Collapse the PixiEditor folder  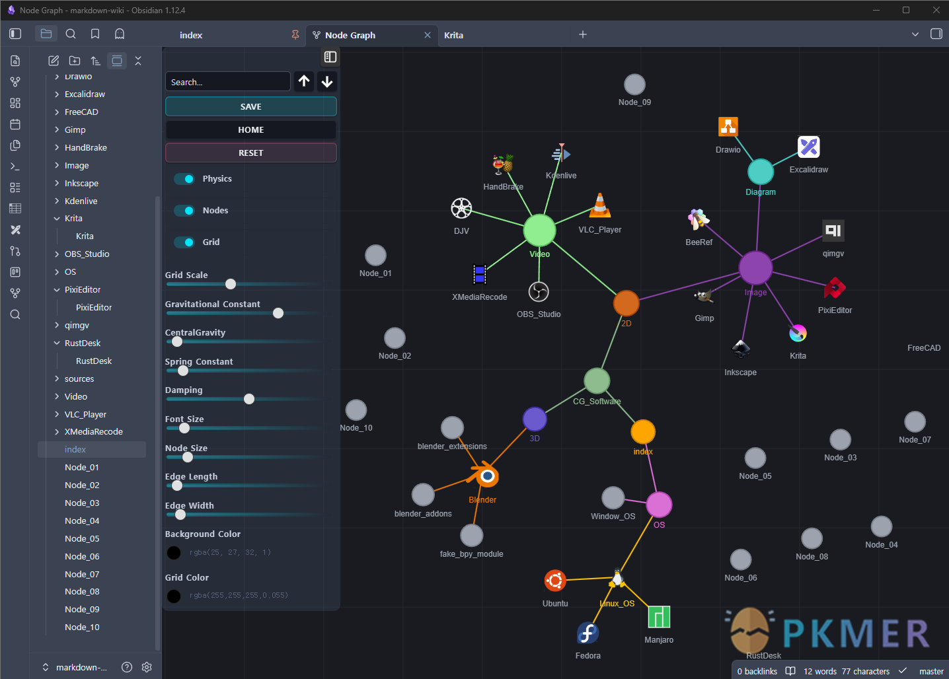coord(57,290)
